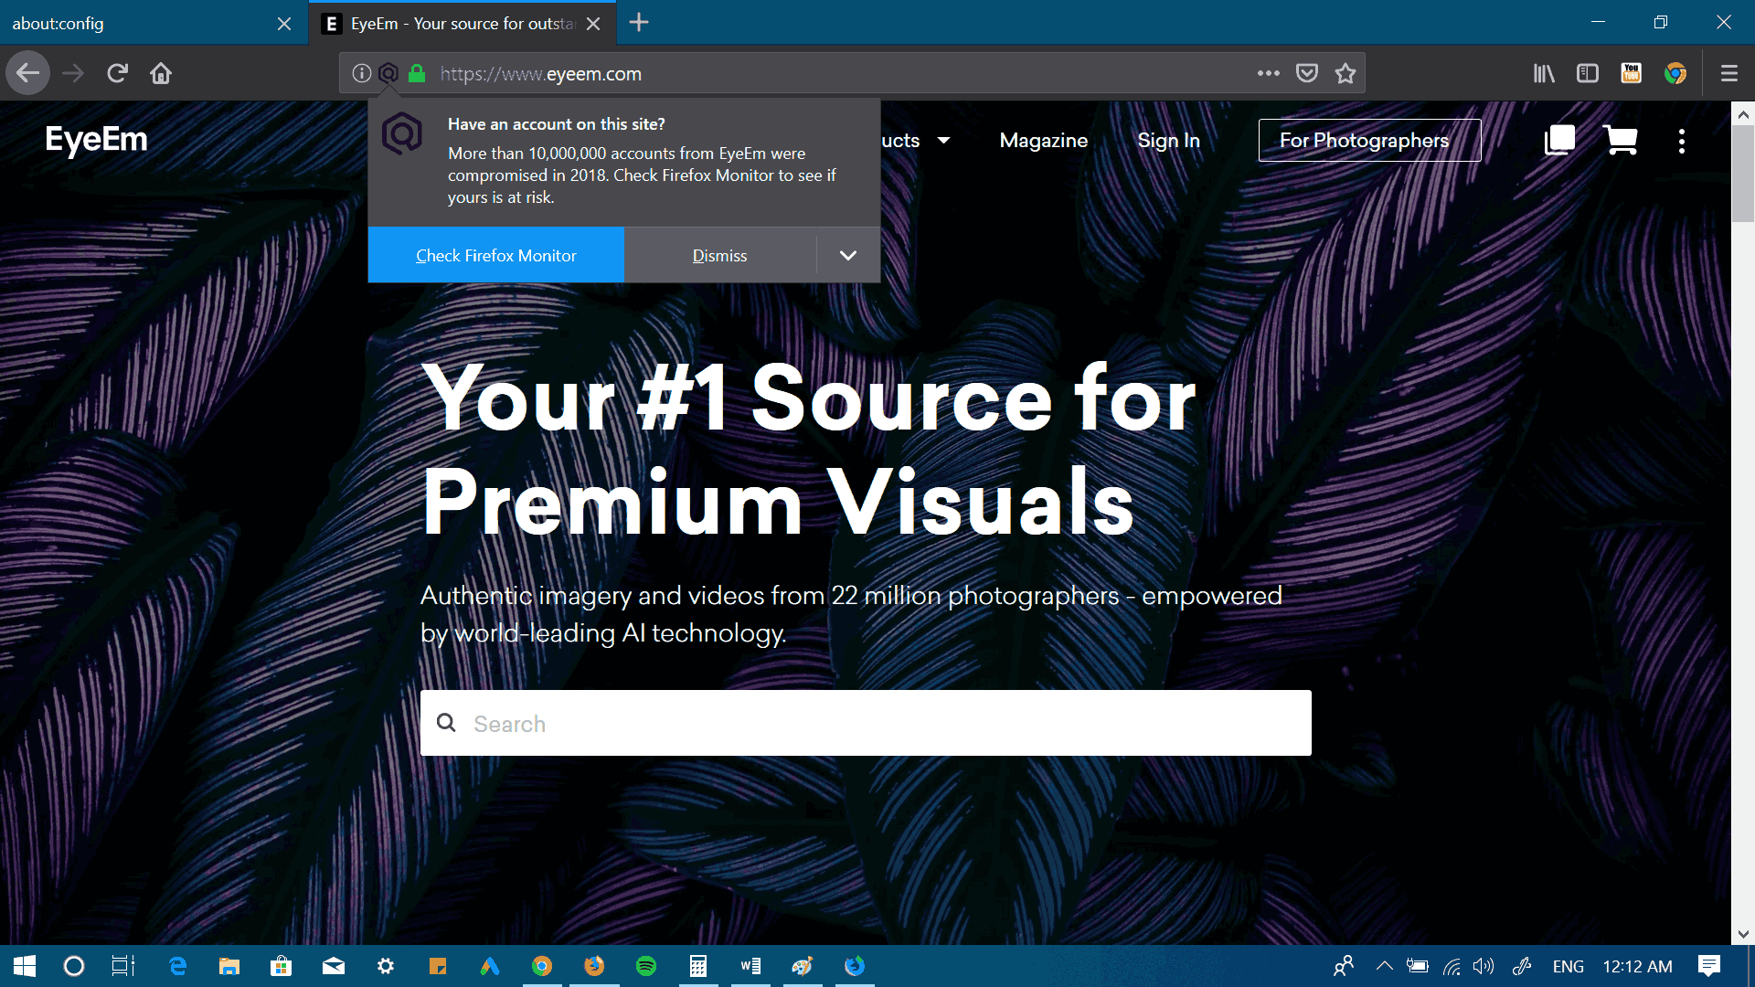Click the refresh/reload page icon
Screen dimensions: 1755x987
pyautogui.click(x=116, y=73)
